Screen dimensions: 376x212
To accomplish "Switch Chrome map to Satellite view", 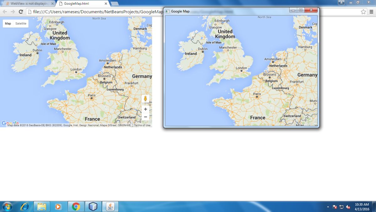I will point(21,23).
